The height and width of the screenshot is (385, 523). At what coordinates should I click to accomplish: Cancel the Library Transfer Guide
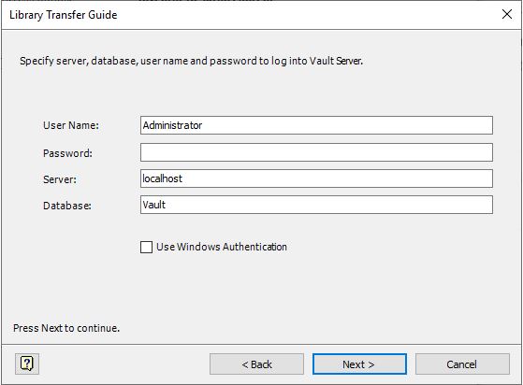[462, 364]
